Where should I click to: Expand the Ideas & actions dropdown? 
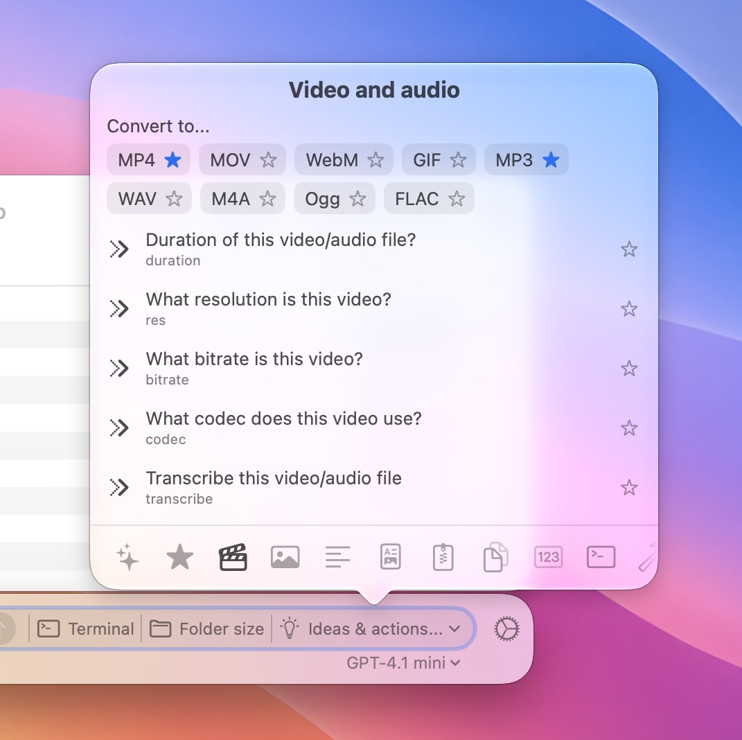tap(371, 629)
